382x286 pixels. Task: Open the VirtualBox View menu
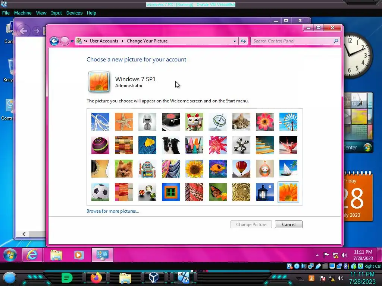41,13
